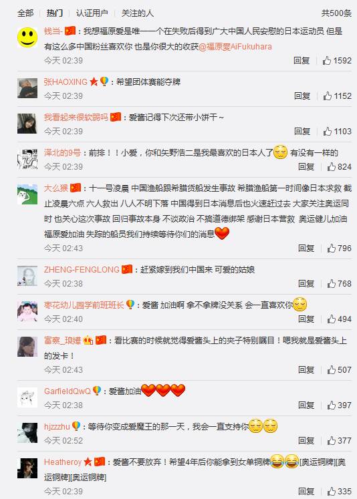The width and height of the screenshot is (357, 499).
Task: Like GarfieldQwQ's 爱酱加油 comment
Action: point(339,405)
